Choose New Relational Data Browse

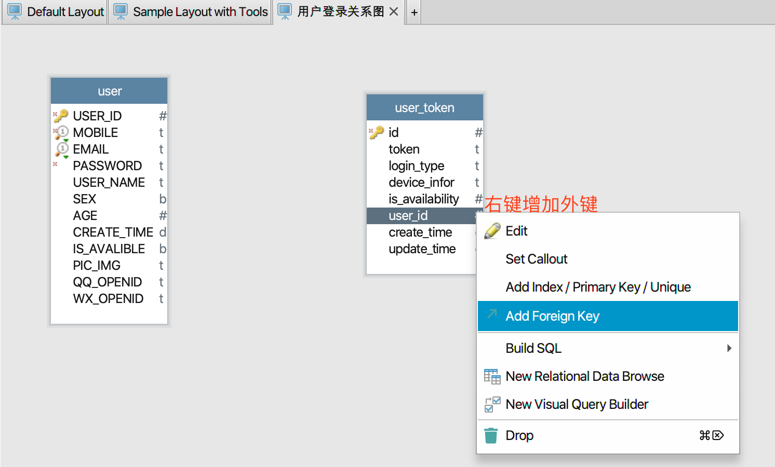pos(608,376)
